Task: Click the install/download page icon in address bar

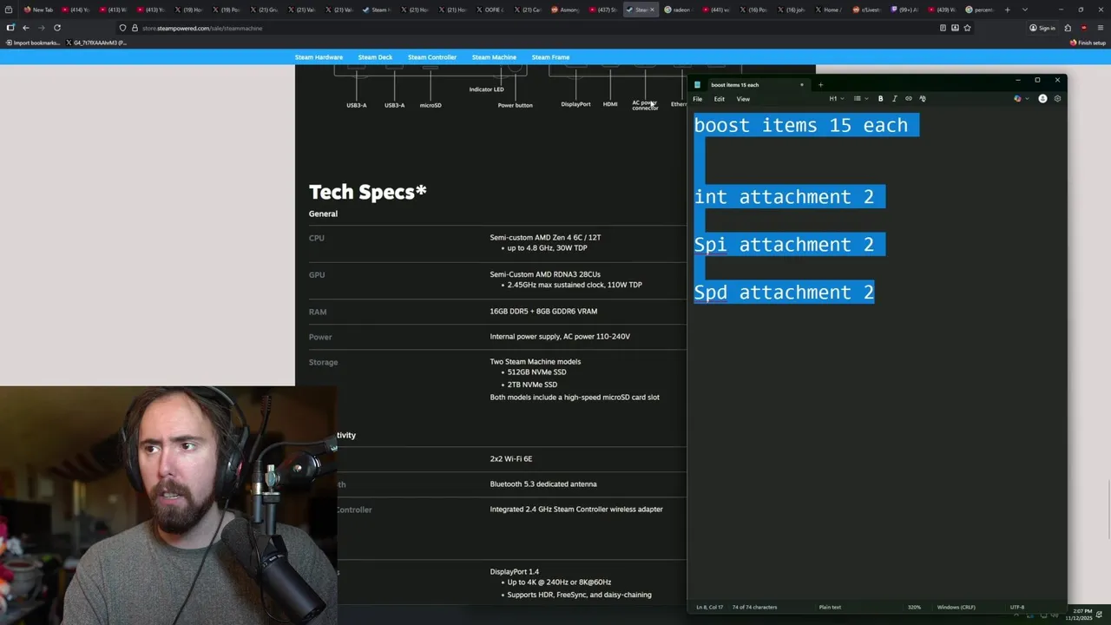Action: [955, 28]
